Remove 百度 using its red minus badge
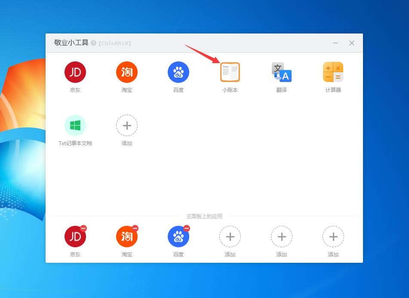Viewport: 409px width, 298px height. coord(187,228)
